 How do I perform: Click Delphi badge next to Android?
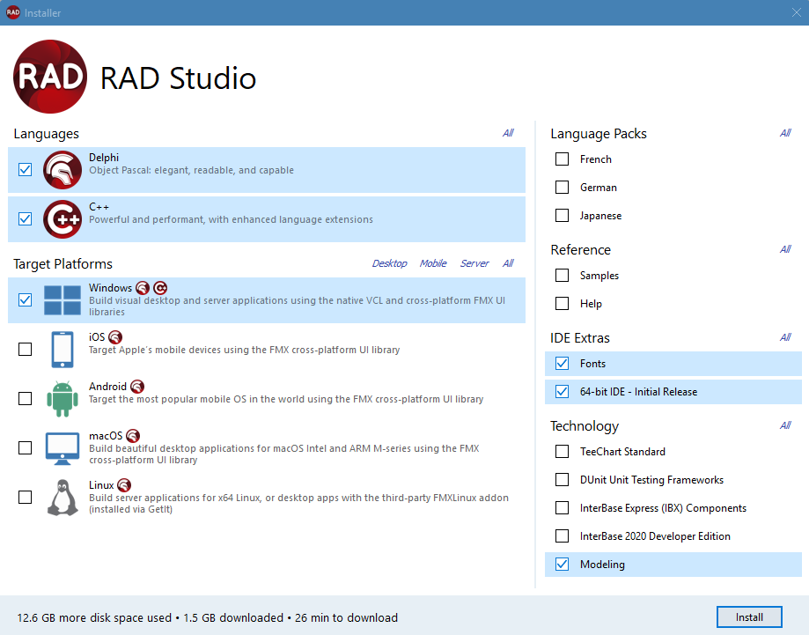[x=137, y=386]
